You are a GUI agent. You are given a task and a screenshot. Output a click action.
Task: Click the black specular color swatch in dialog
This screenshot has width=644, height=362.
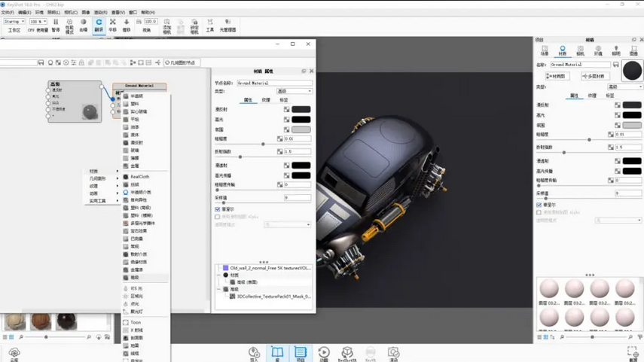point(301,119)
